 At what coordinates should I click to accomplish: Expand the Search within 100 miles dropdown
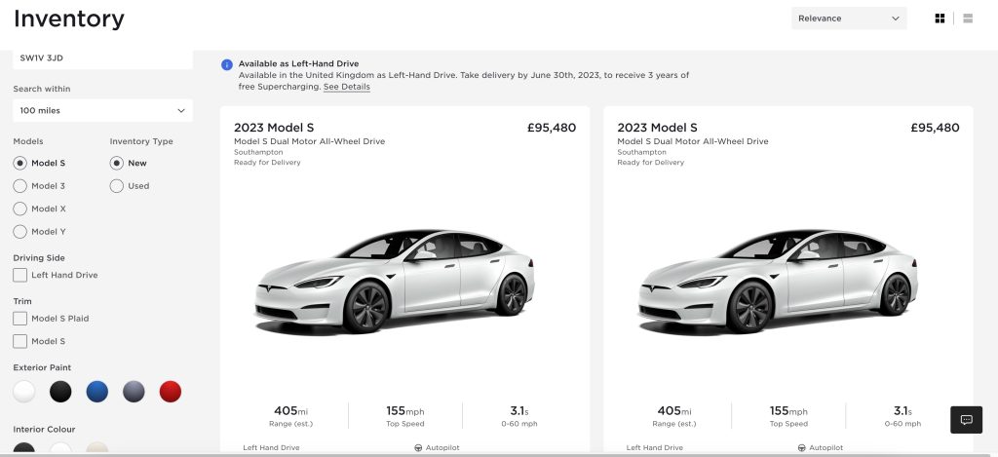pos(102,111)
